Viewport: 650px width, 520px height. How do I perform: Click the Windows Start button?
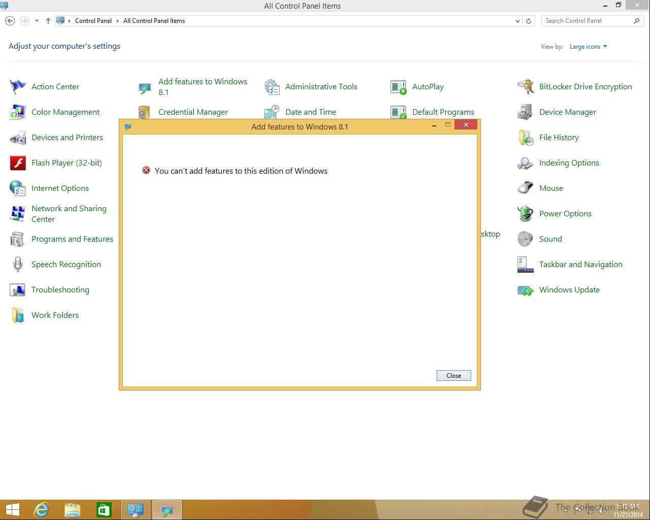[12, 510]
